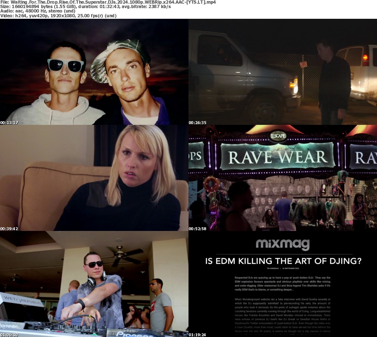Click the 00:26:35 timestamp label
The image size is (377, 337).
[197, 123]
